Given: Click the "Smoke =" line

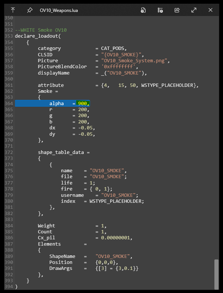Looking at the screenshot, I should coord(48,91).
